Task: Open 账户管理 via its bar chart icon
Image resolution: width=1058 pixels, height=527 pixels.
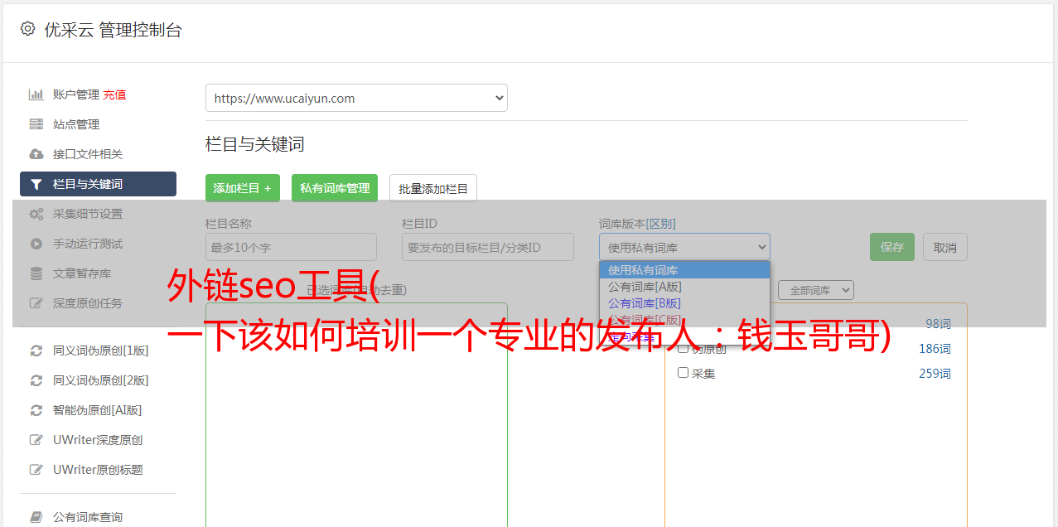Action: [x=36, y=94]
